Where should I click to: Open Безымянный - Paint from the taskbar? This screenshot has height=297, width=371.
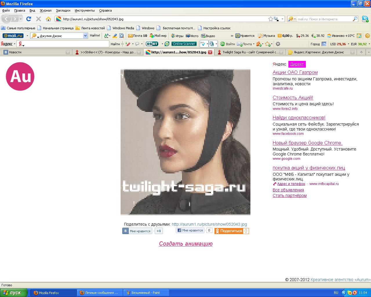[146, 293]
